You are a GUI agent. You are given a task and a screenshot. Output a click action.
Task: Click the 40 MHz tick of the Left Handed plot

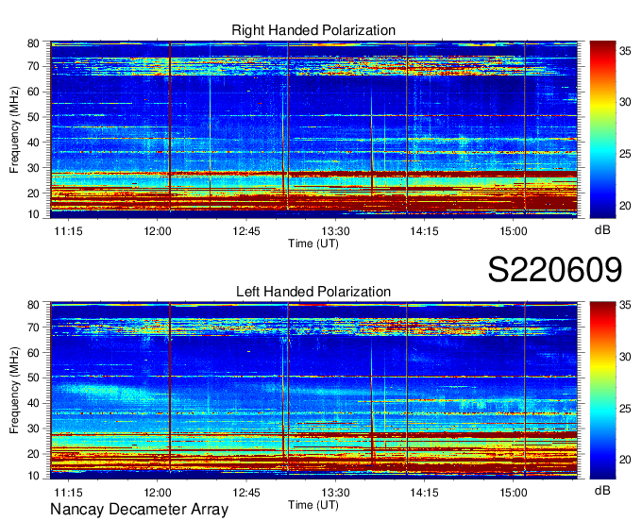pyautogui.click(x=33, y=403)
